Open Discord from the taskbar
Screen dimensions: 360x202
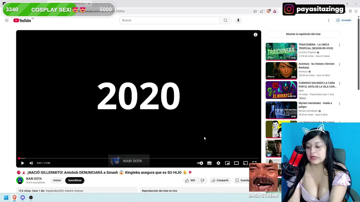[23, 198]
